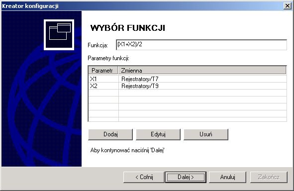Close the Kreator konfiguracji window
This screenshot has height=191, width=294.
pos(287,6)
